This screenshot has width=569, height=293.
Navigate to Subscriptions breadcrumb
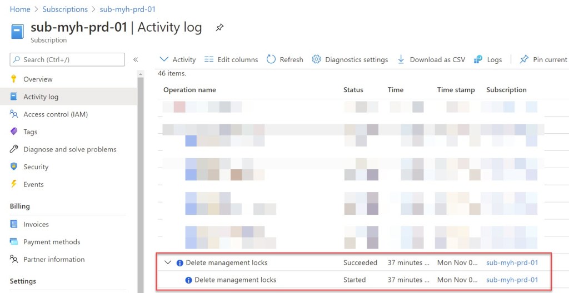(65, 9)
